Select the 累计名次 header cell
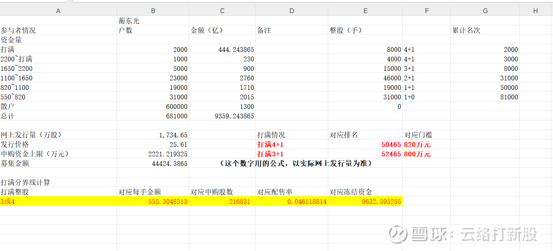The image size is (553, 251). click(x=485, y=30)
